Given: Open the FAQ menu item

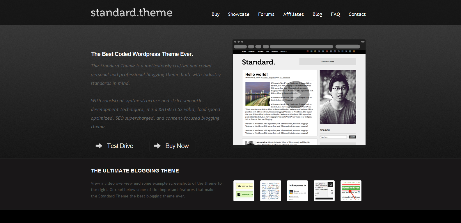Looking at the screenshot, I should (x=335, y=14).
